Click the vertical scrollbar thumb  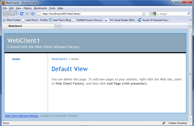(x=191, y=74)
